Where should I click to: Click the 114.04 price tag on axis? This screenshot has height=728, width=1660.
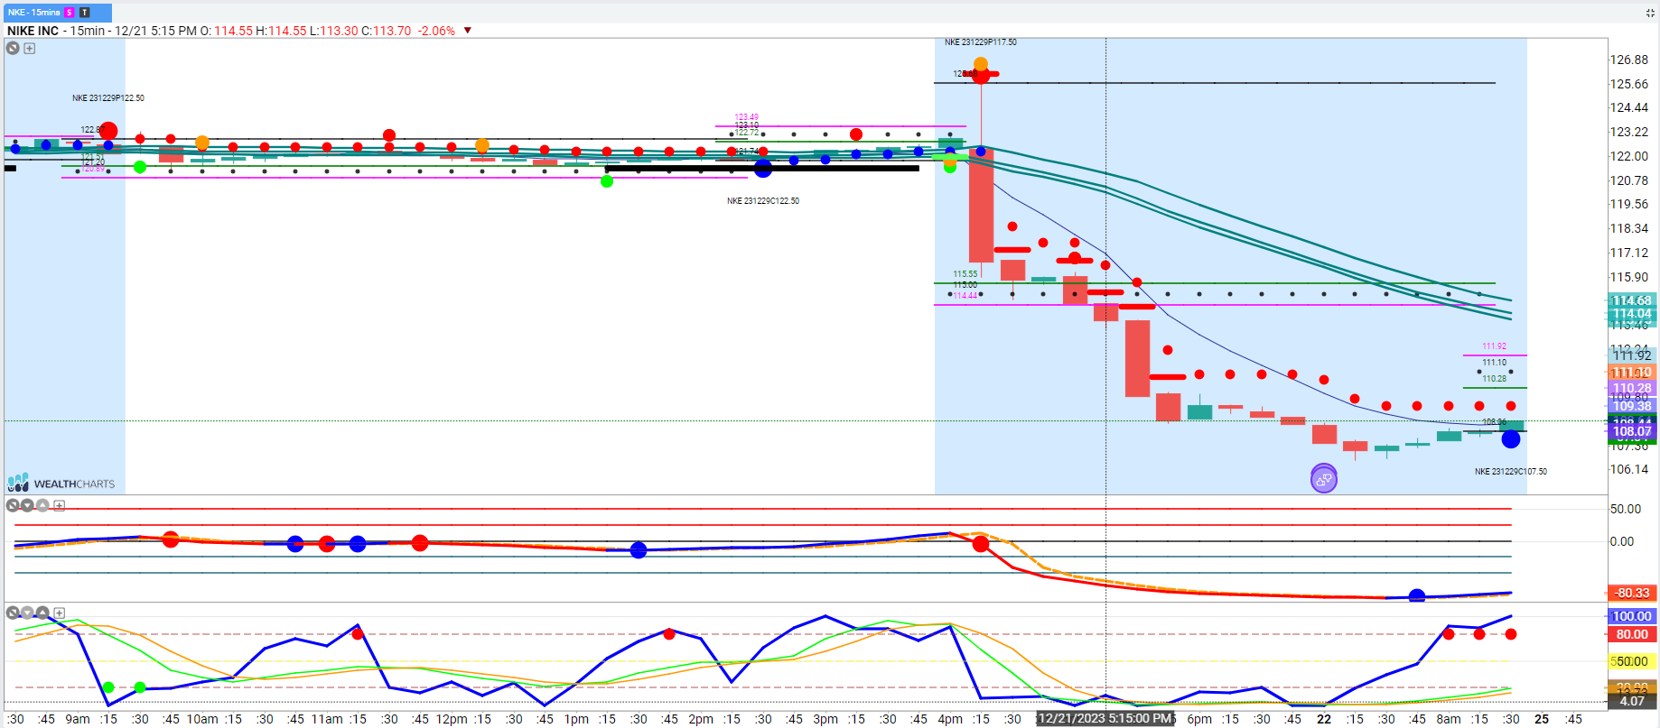(x=1632, y=314)
